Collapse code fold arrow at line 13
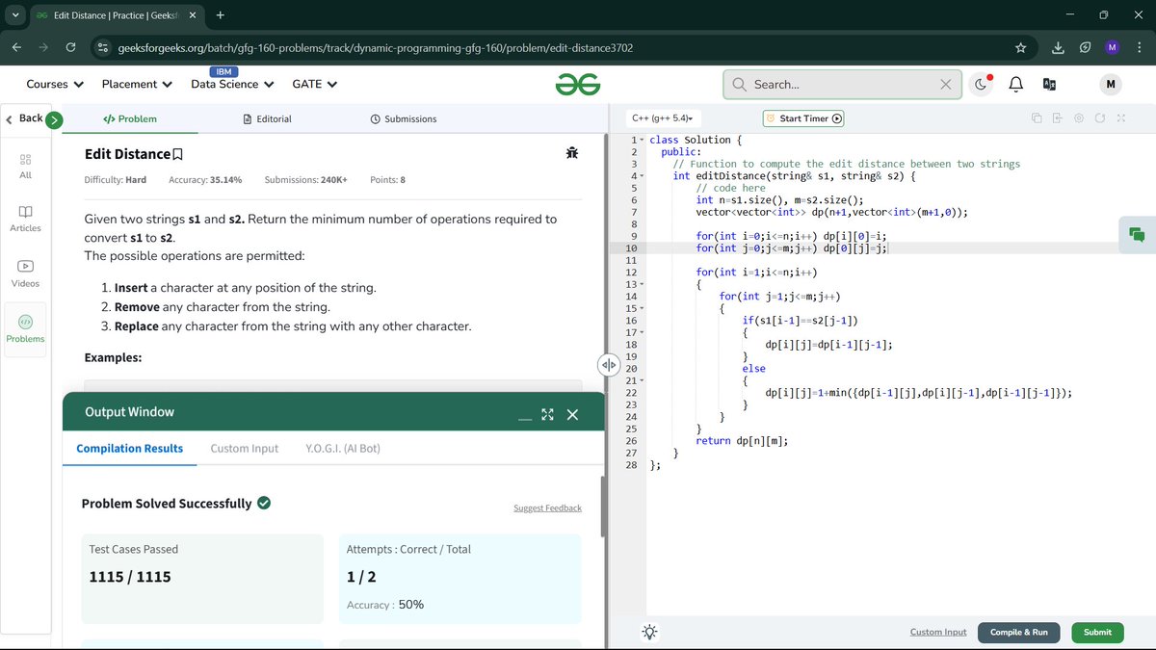This screenshot has width=1156, height=650. click(x=642, y=284)
